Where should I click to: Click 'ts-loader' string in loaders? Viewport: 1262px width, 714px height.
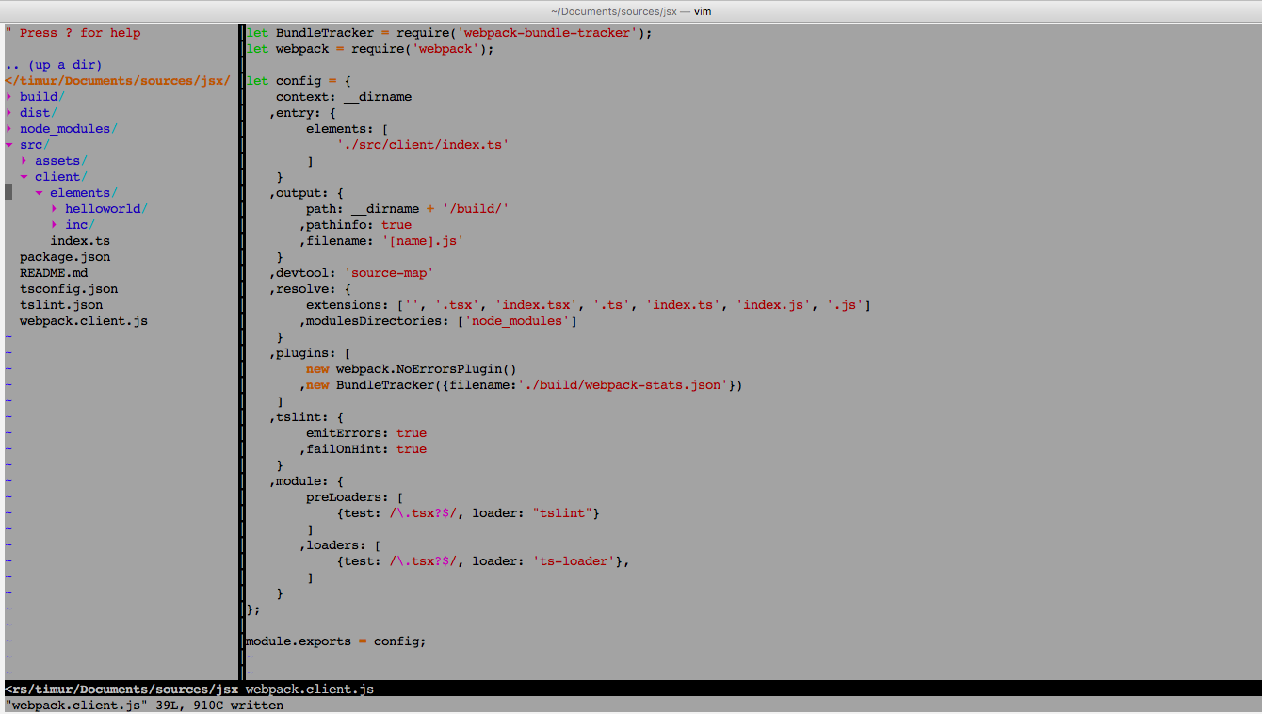tap(574, 561)
